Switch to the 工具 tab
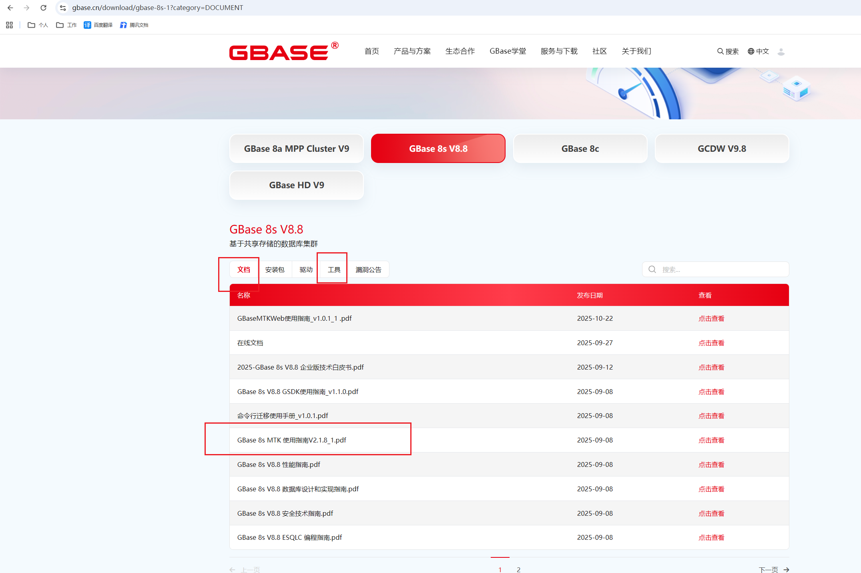Image resolution: width=861 pixels, height=573 pixels. 332,269
